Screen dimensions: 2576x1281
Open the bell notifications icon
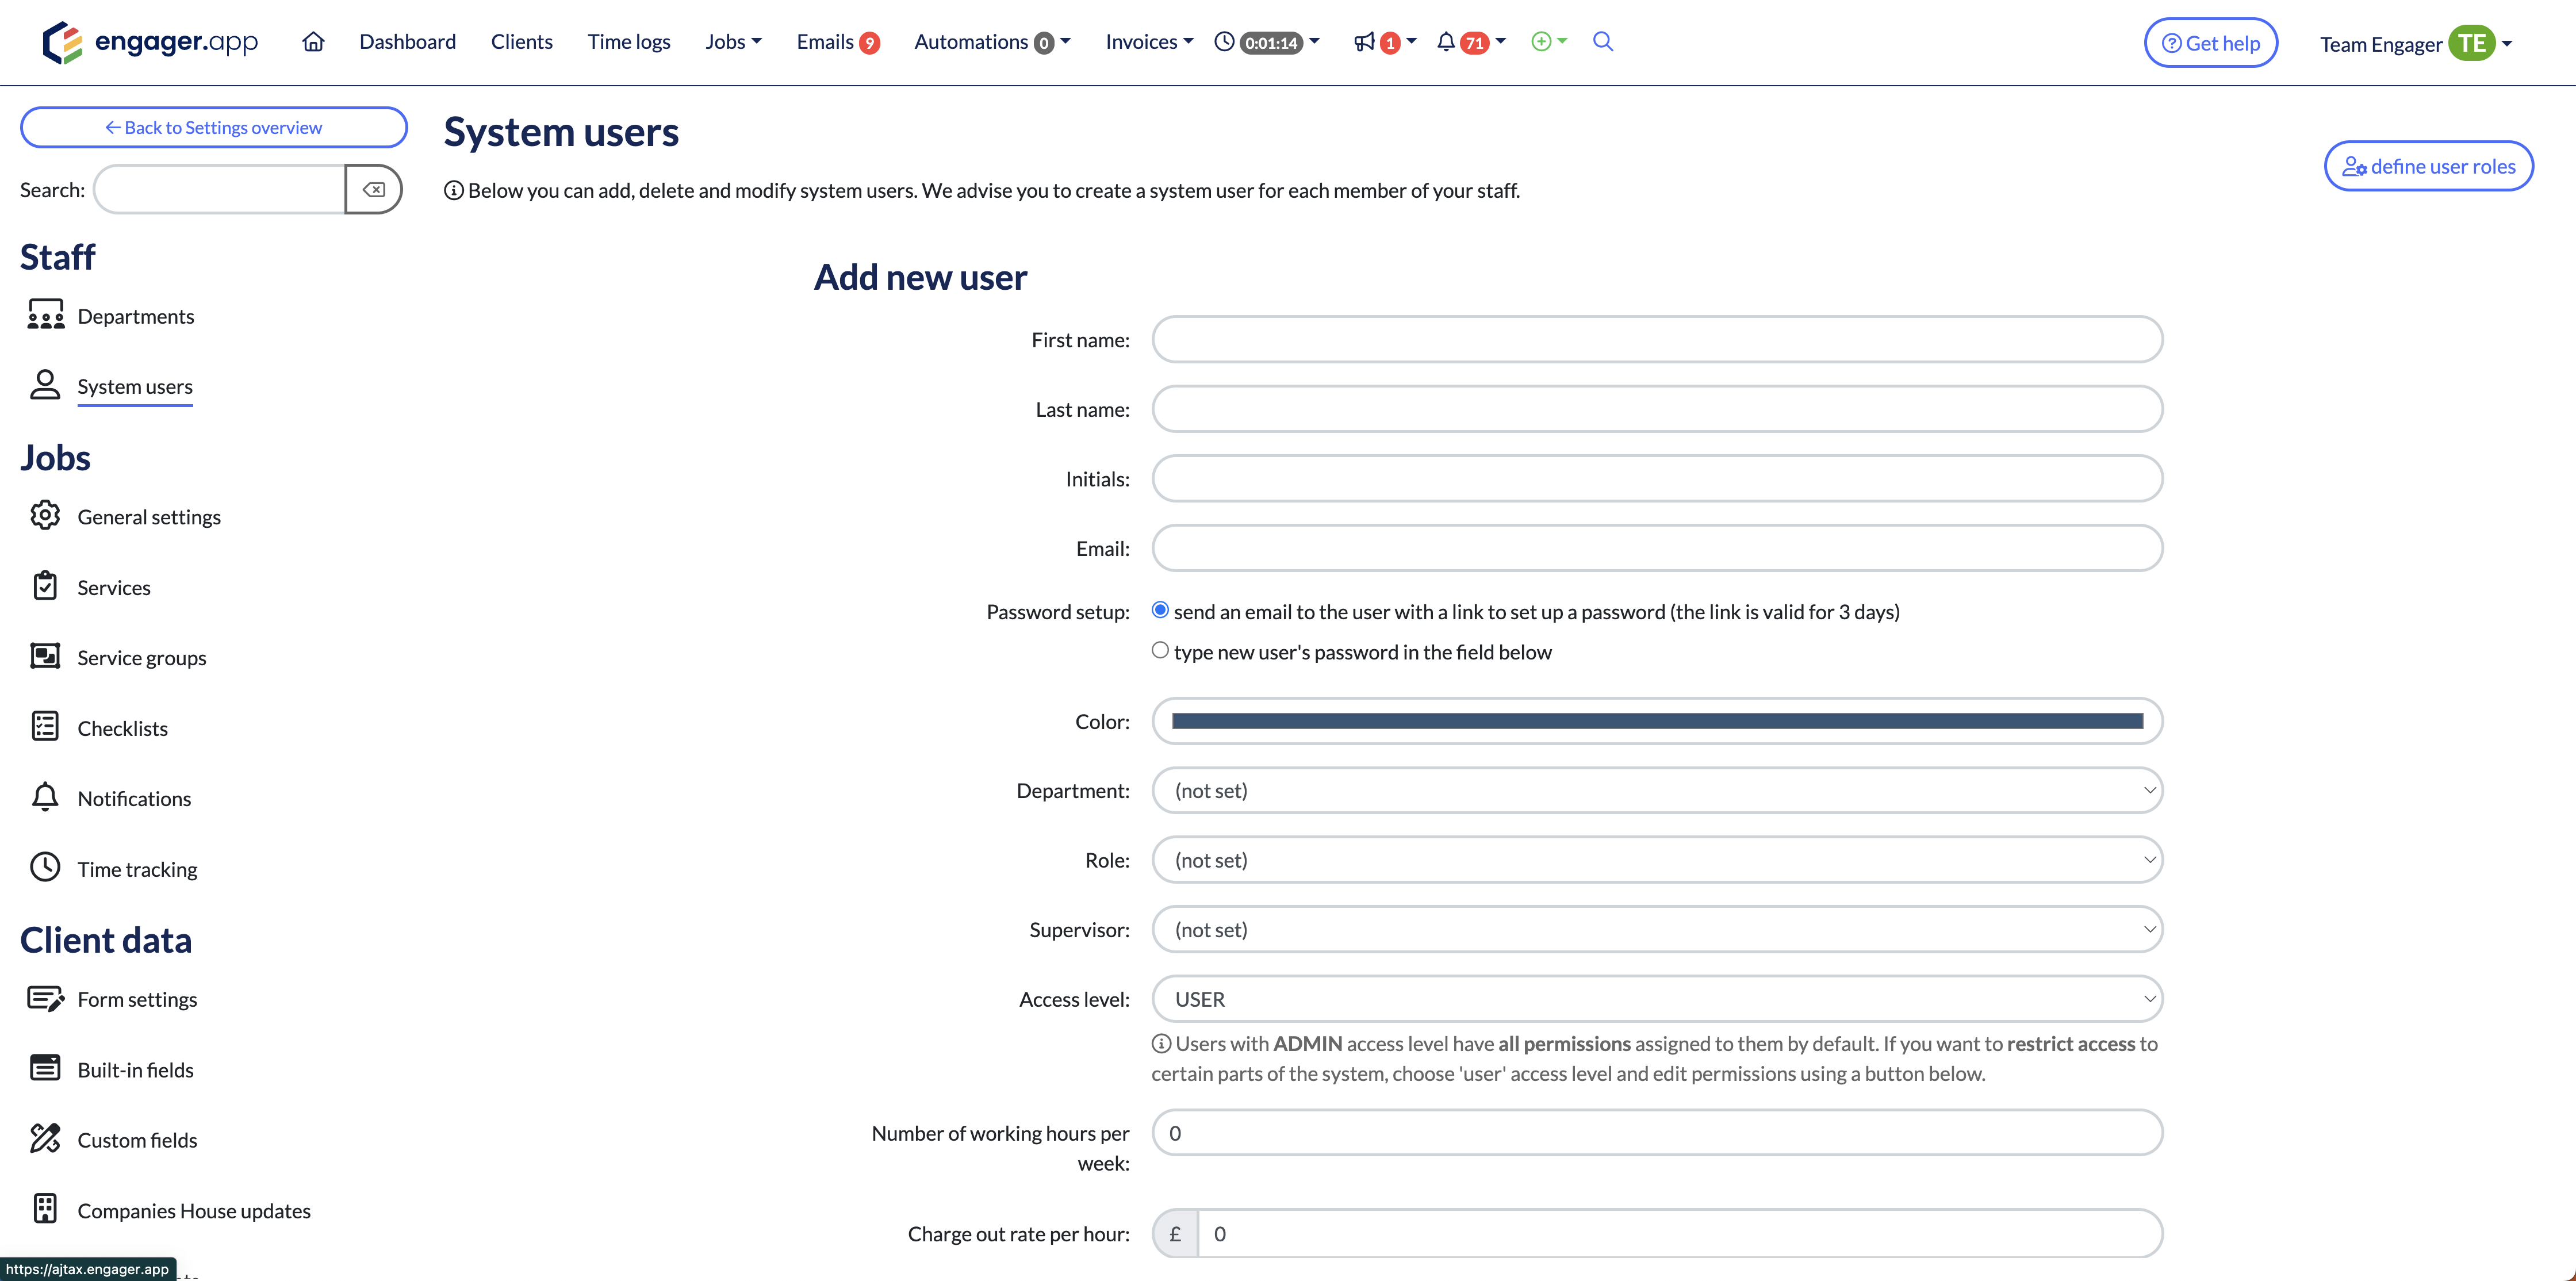pos(1445,42)
